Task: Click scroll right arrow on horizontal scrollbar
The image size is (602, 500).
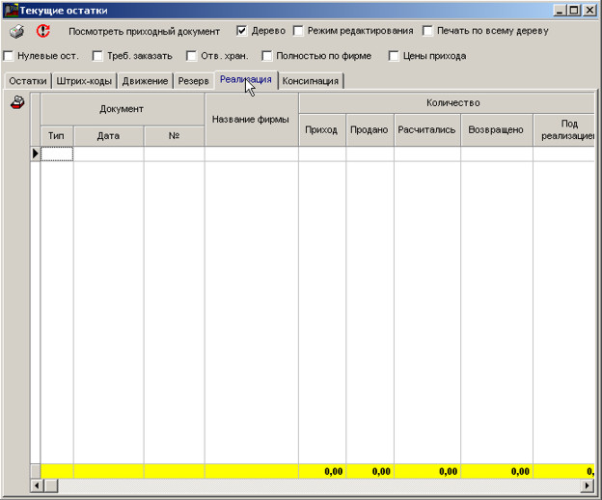Action: pos(586,486)
